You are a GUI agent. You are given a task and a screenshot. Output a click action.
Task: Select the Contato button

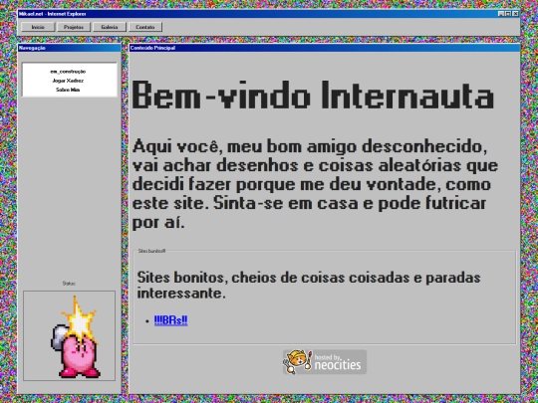pyautogui.click(x=145, y=27)
